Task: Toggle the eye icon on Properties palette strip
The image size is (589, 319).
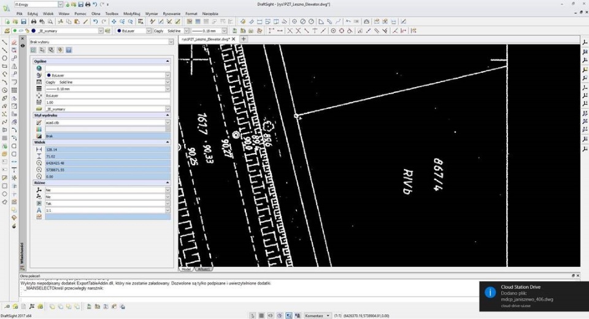Action: pos(23,45)
